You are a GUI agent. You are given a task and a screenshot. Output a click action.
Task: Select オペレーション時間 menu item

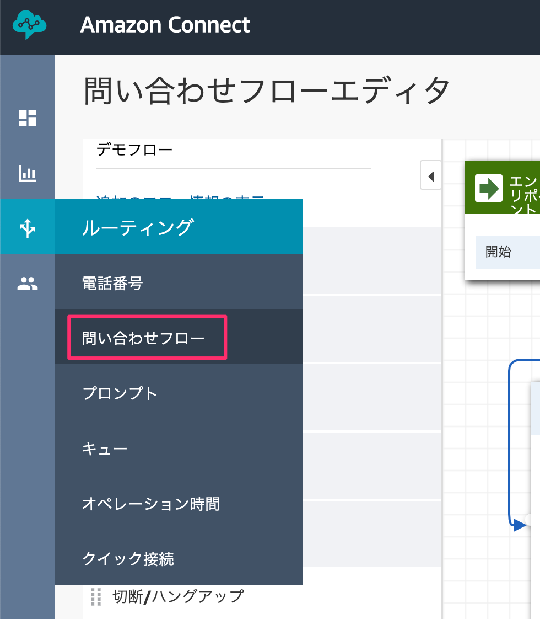[179, 504]
